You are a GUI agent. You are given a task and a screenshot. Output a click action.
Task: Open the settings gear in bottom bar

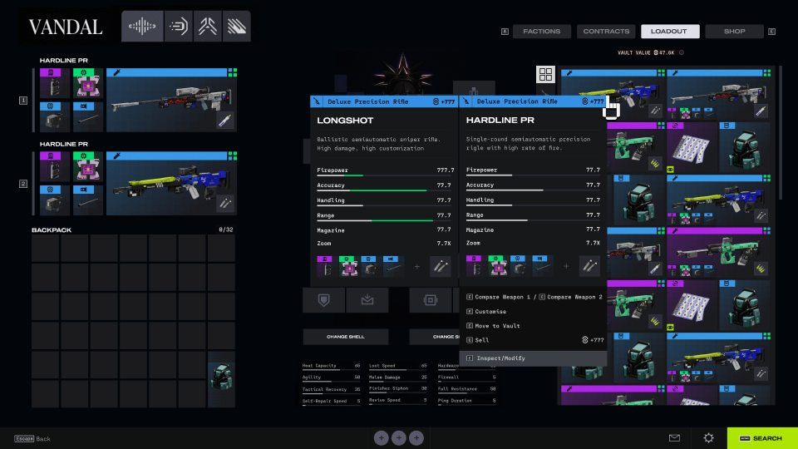(708, 438)
